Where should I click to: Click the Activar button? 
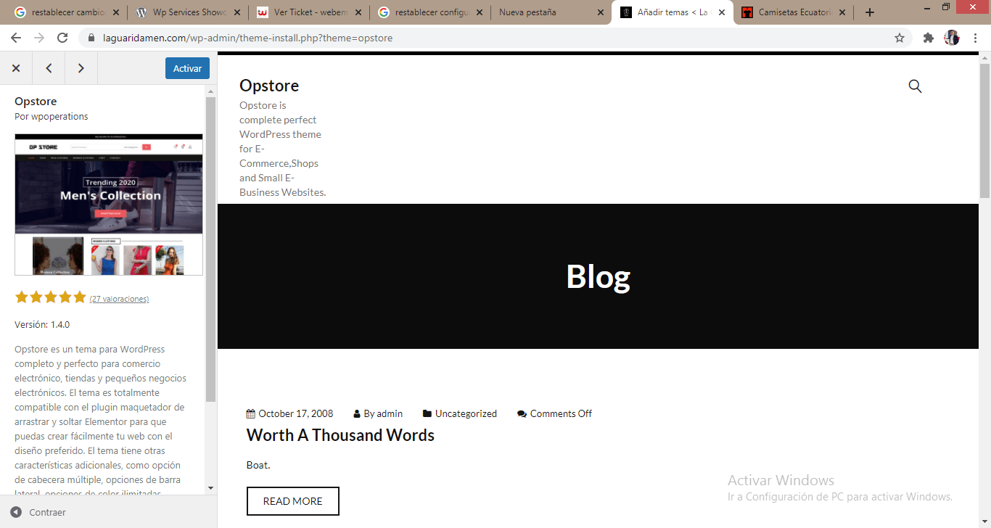click(187, 68)
